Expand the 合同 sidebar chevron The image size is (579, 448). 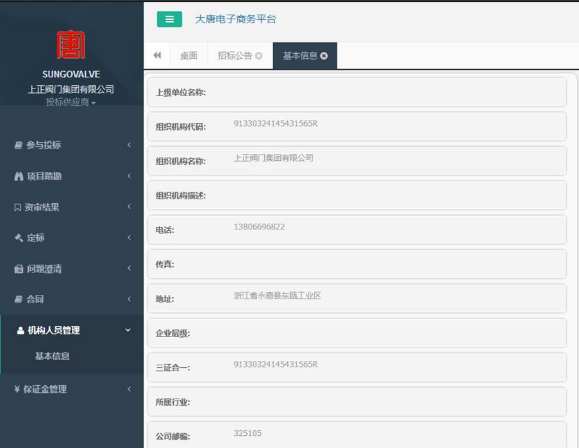[x=128, y=299]
